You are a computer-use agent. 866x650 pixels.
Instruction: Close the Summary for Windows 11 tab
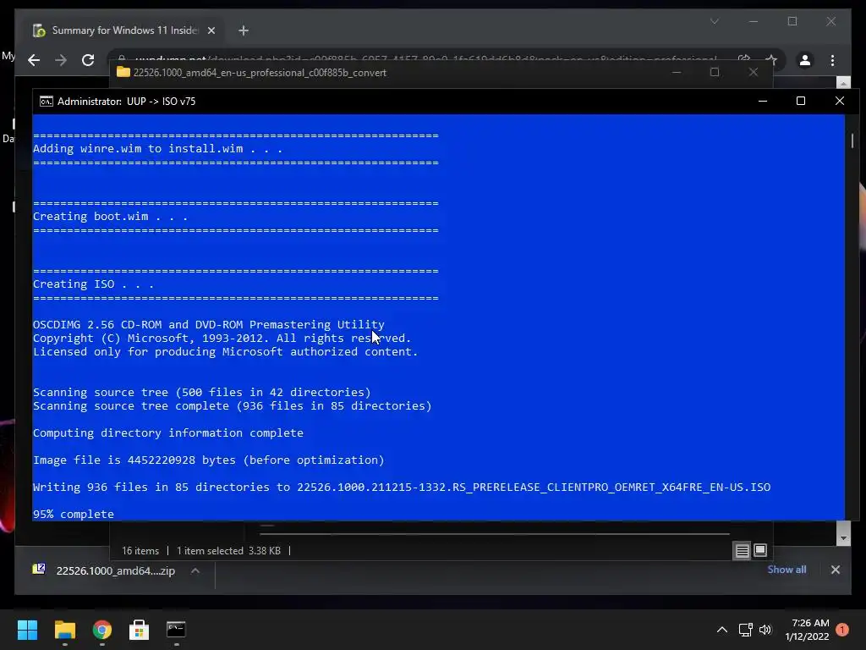(x=211, y=30)
